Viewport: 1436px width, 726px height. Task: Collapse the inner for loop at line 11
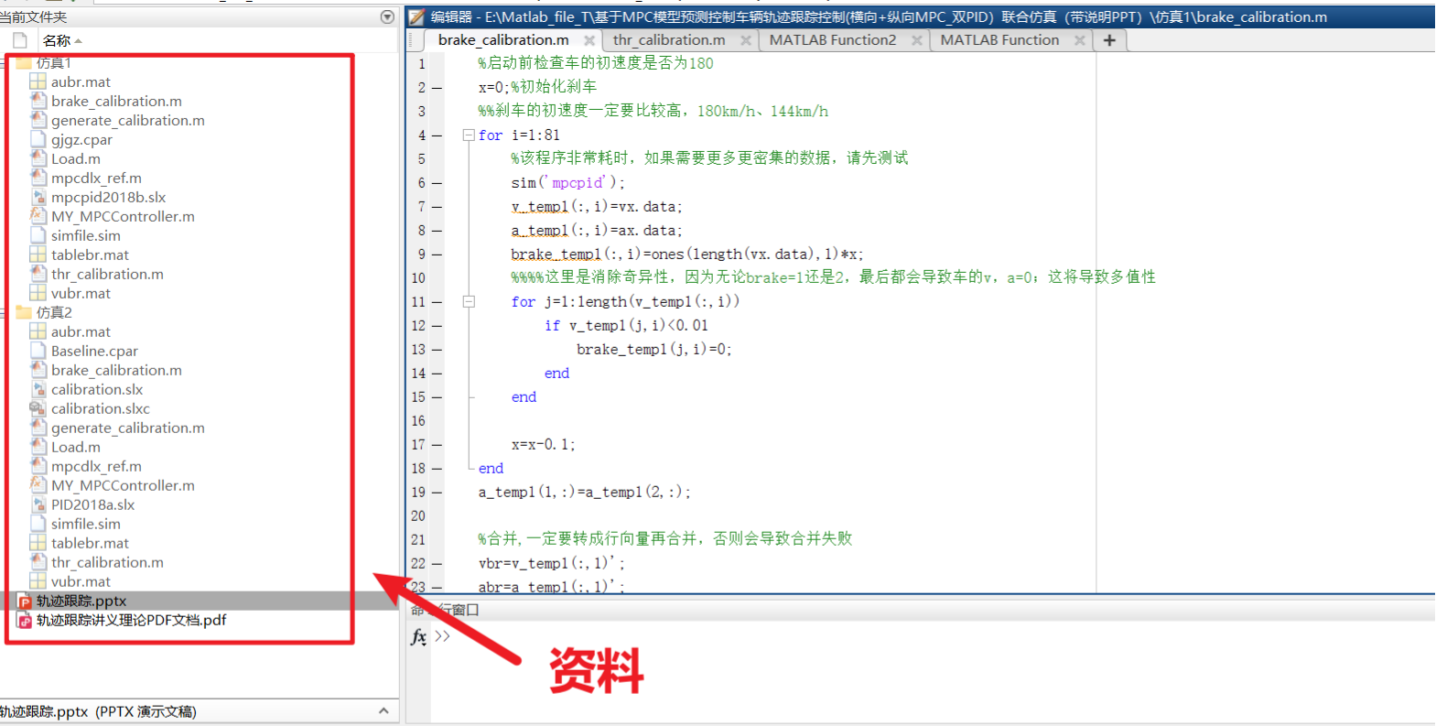469,301
